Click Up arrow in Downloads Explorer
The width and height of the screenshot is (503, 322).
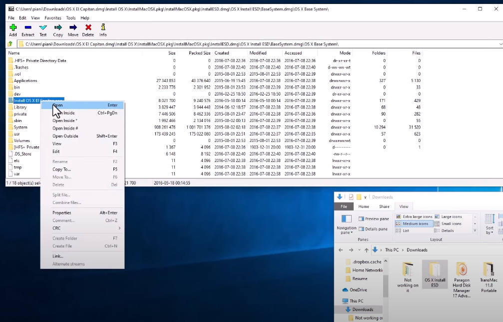coord(366,250)
